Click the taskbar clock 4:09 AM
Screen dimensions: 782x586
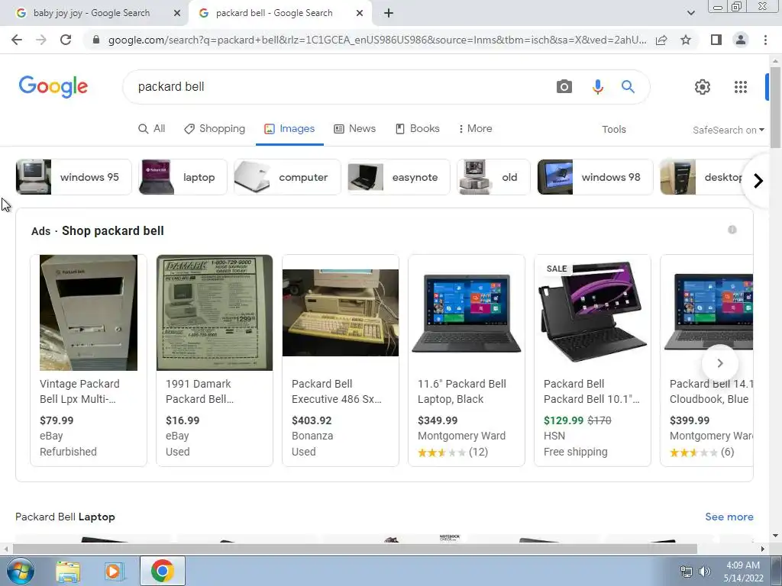pyautogui.click(x=742, y=565)
